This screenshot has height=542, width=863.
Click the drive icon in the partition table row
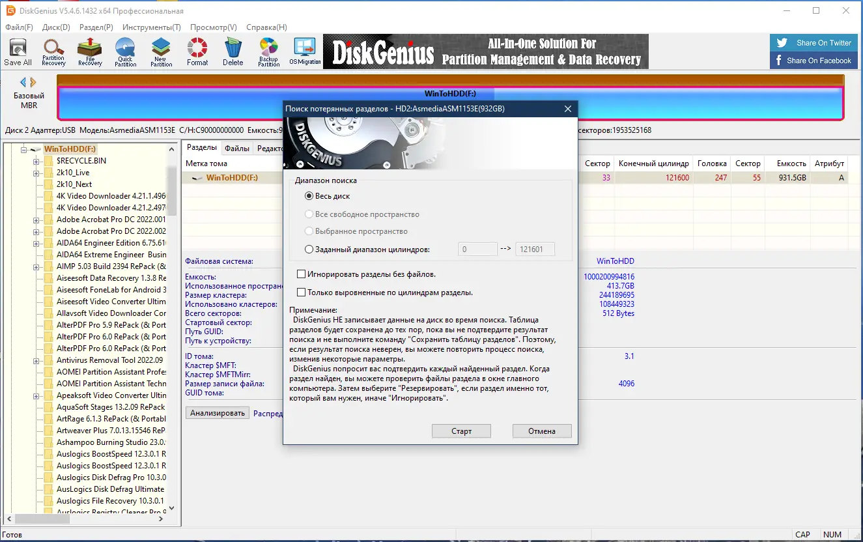point(198,178)
